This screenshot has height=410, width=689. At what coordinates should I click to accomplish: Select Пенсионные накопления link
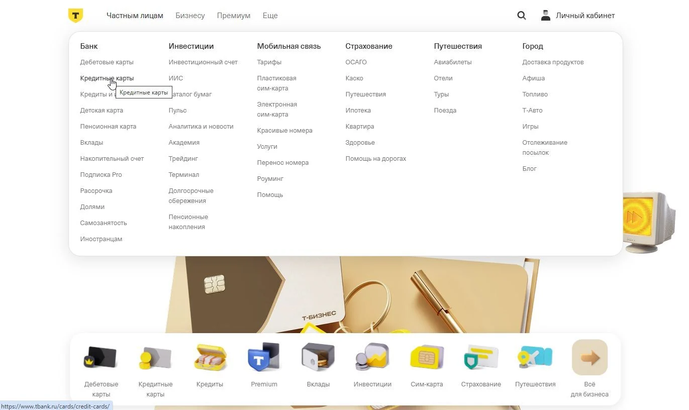coord(188,222)
